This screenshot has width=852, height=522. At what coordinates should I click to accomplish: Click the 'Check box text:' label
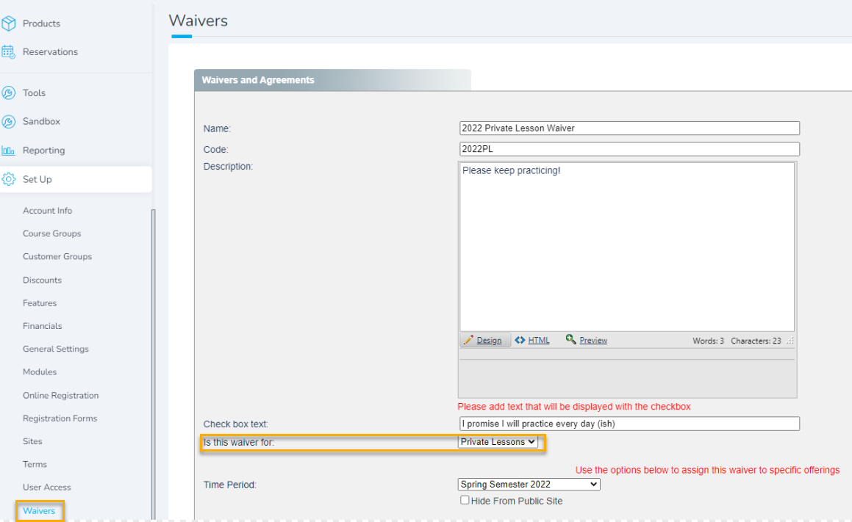(x=236, y=424)
